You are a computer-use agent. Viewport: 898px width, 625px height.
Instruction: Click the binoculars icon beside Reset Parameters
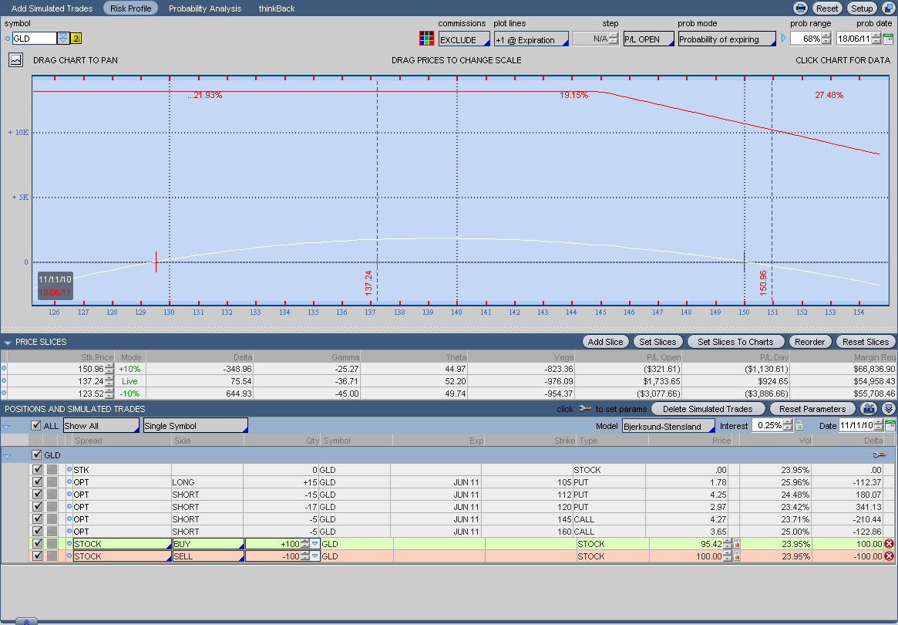click(869, 409)
